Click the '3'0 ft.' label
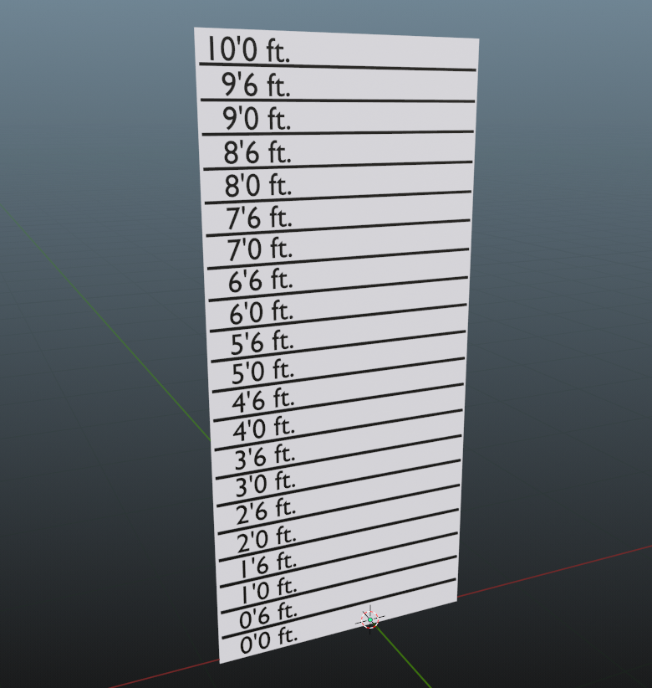The width and height of the screenshot is (652, 688). (266, 484)
